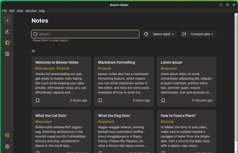Toggle bookmark on Welcome to Beaver Notes
The height and width of the screenshot is (153, 238).
[38, 100]
